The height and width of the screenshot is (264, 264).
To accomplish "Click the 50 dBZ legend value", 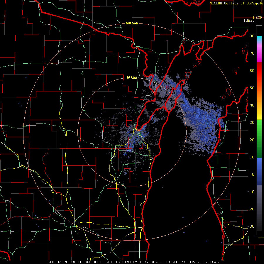I will pyautogui.click(x=252, y=88).
